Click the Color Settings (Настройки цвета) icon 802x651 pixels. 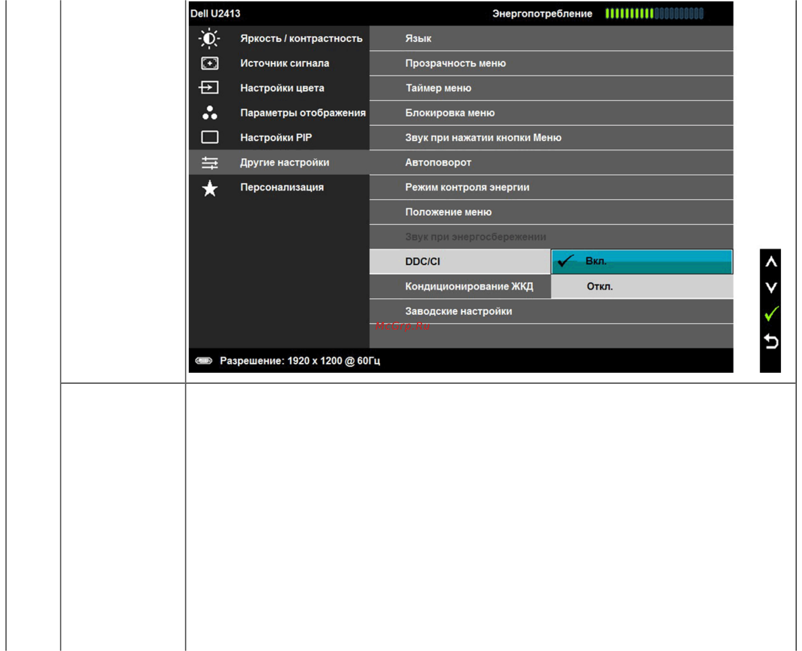[209, 88]
